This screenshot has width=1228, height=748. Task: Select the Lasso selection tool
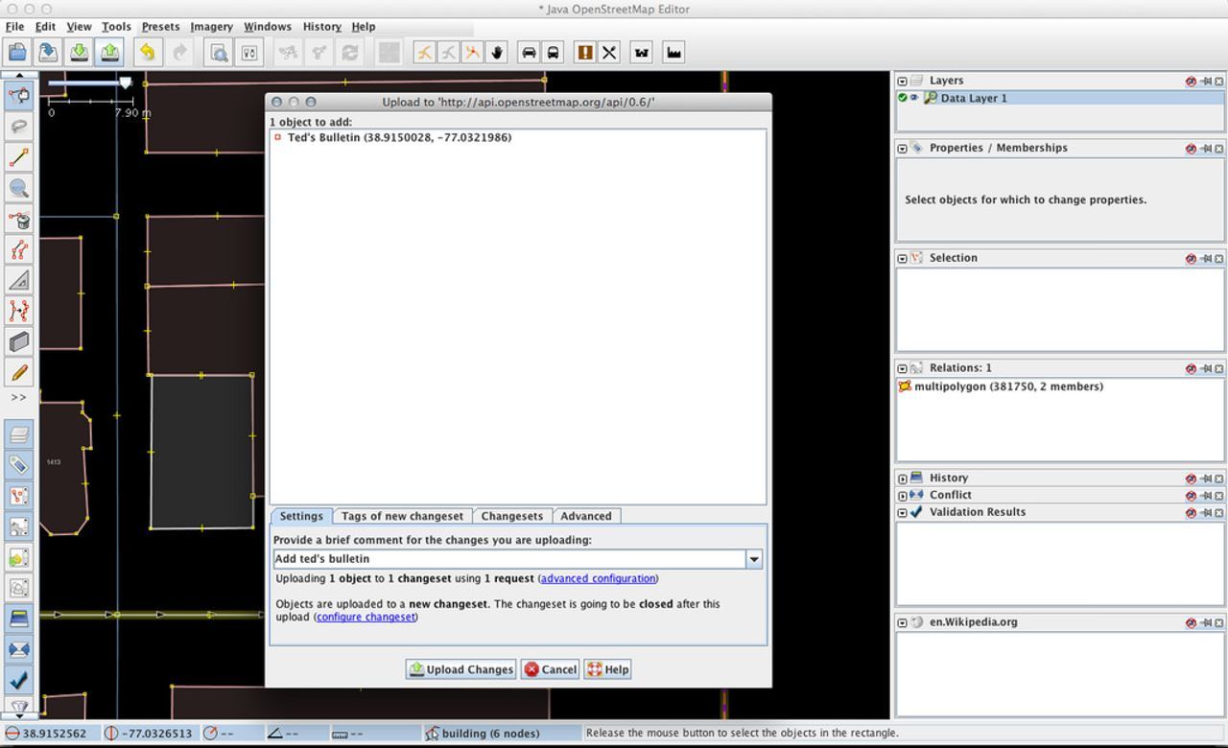click(x=19, y=127)
